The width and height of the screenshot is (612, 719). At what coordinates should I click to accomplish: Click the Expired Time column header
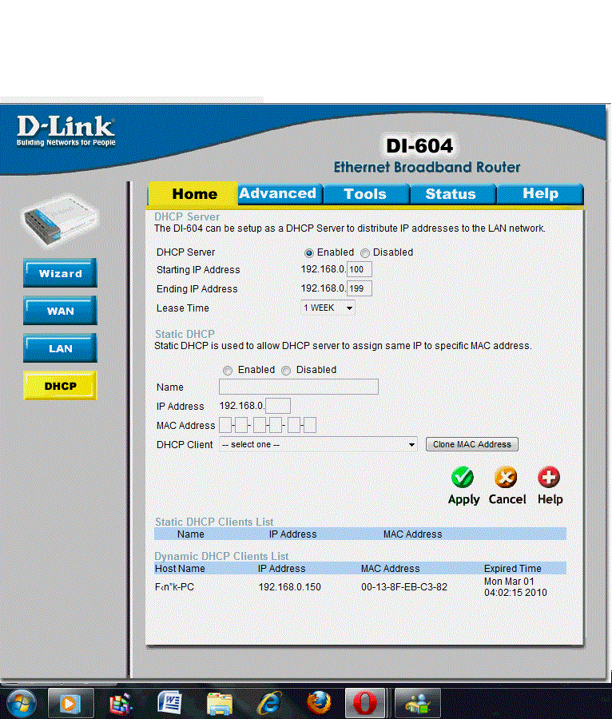pos(512,569)
